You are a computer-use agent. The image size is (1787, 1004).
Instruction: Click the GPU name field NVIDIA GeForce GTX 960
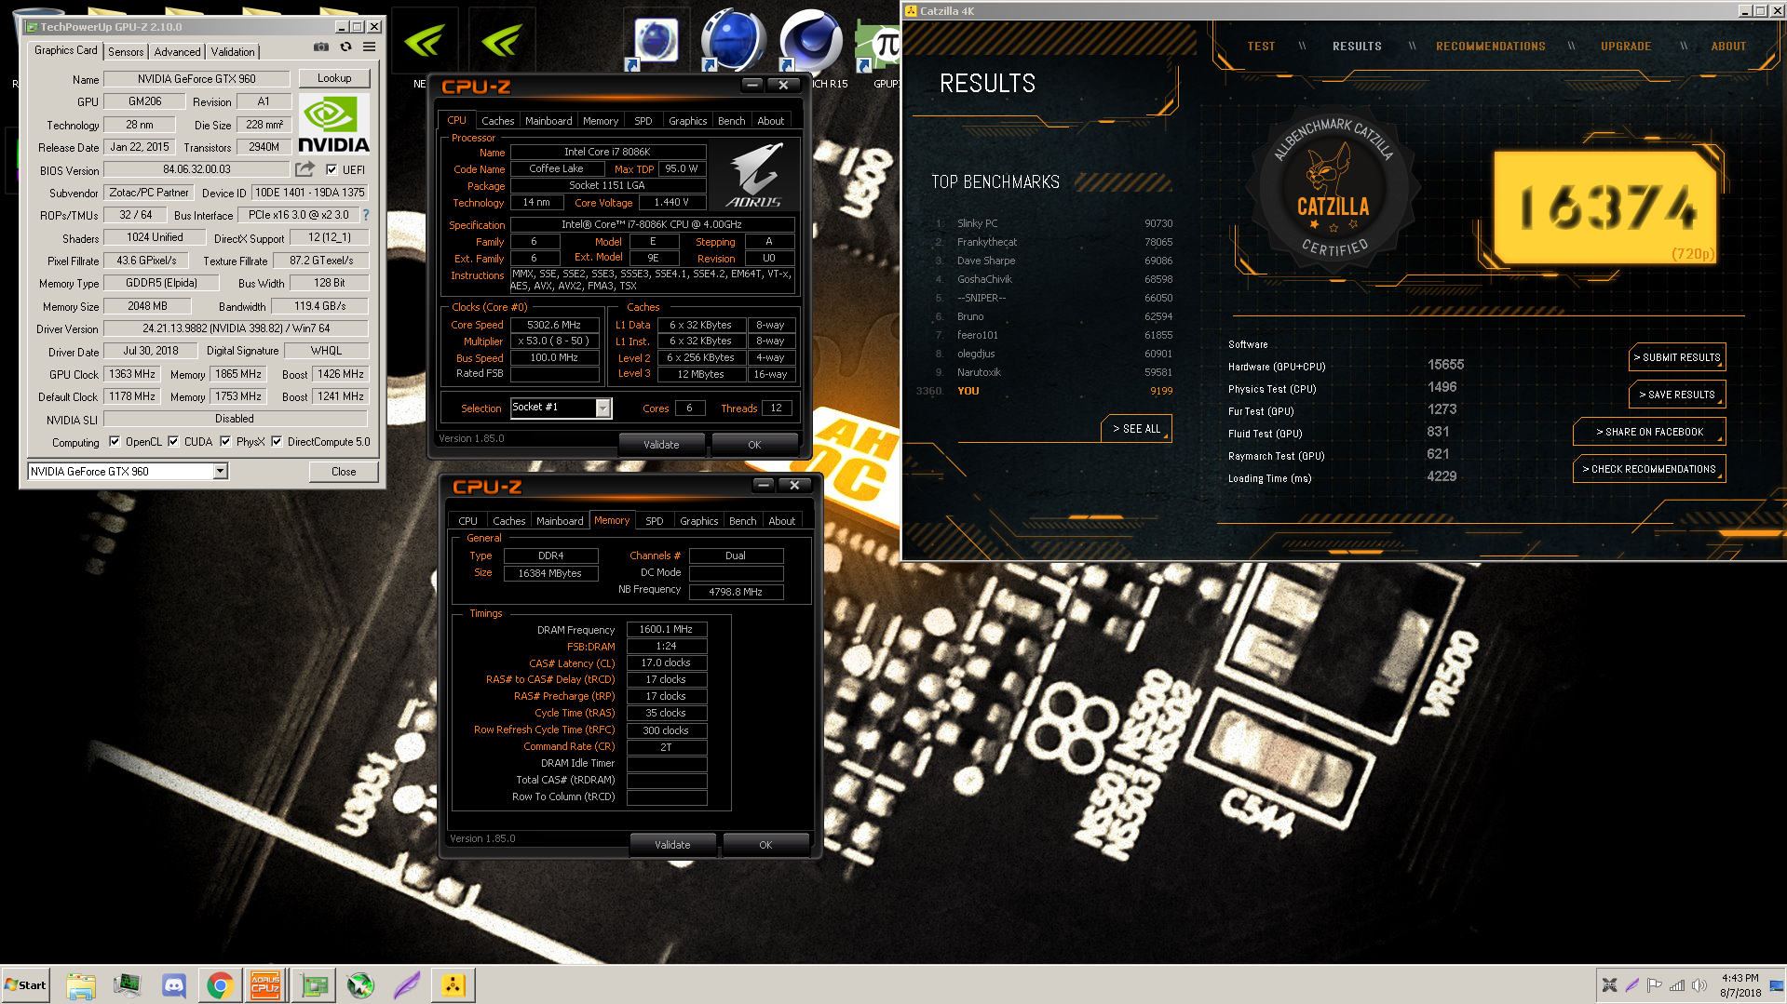click(196, 79)
